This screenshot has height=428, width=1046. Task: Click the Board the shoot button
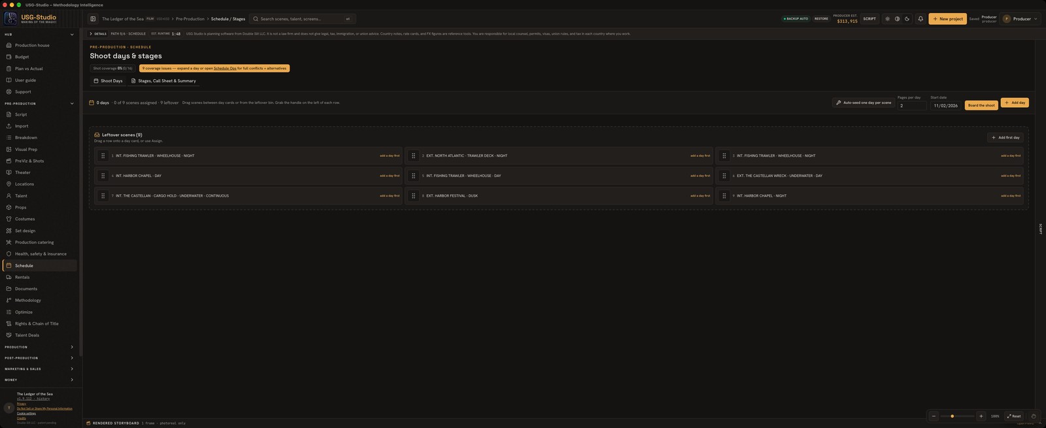pos(981,105)
